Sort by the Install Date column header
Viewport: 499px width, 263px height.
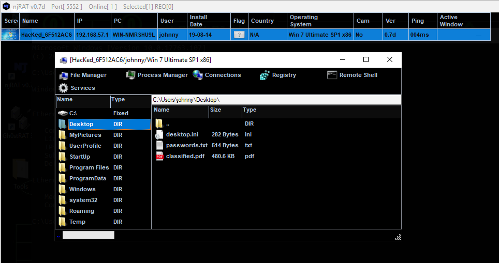(209, 21)
